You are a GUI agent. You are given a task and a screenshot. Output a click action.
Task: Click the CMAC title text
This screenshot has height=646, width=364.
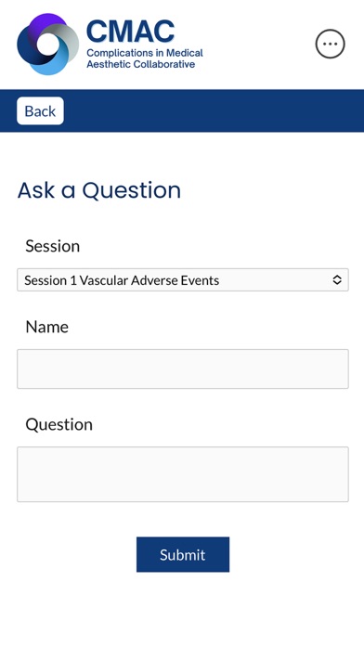click(130, 32)
